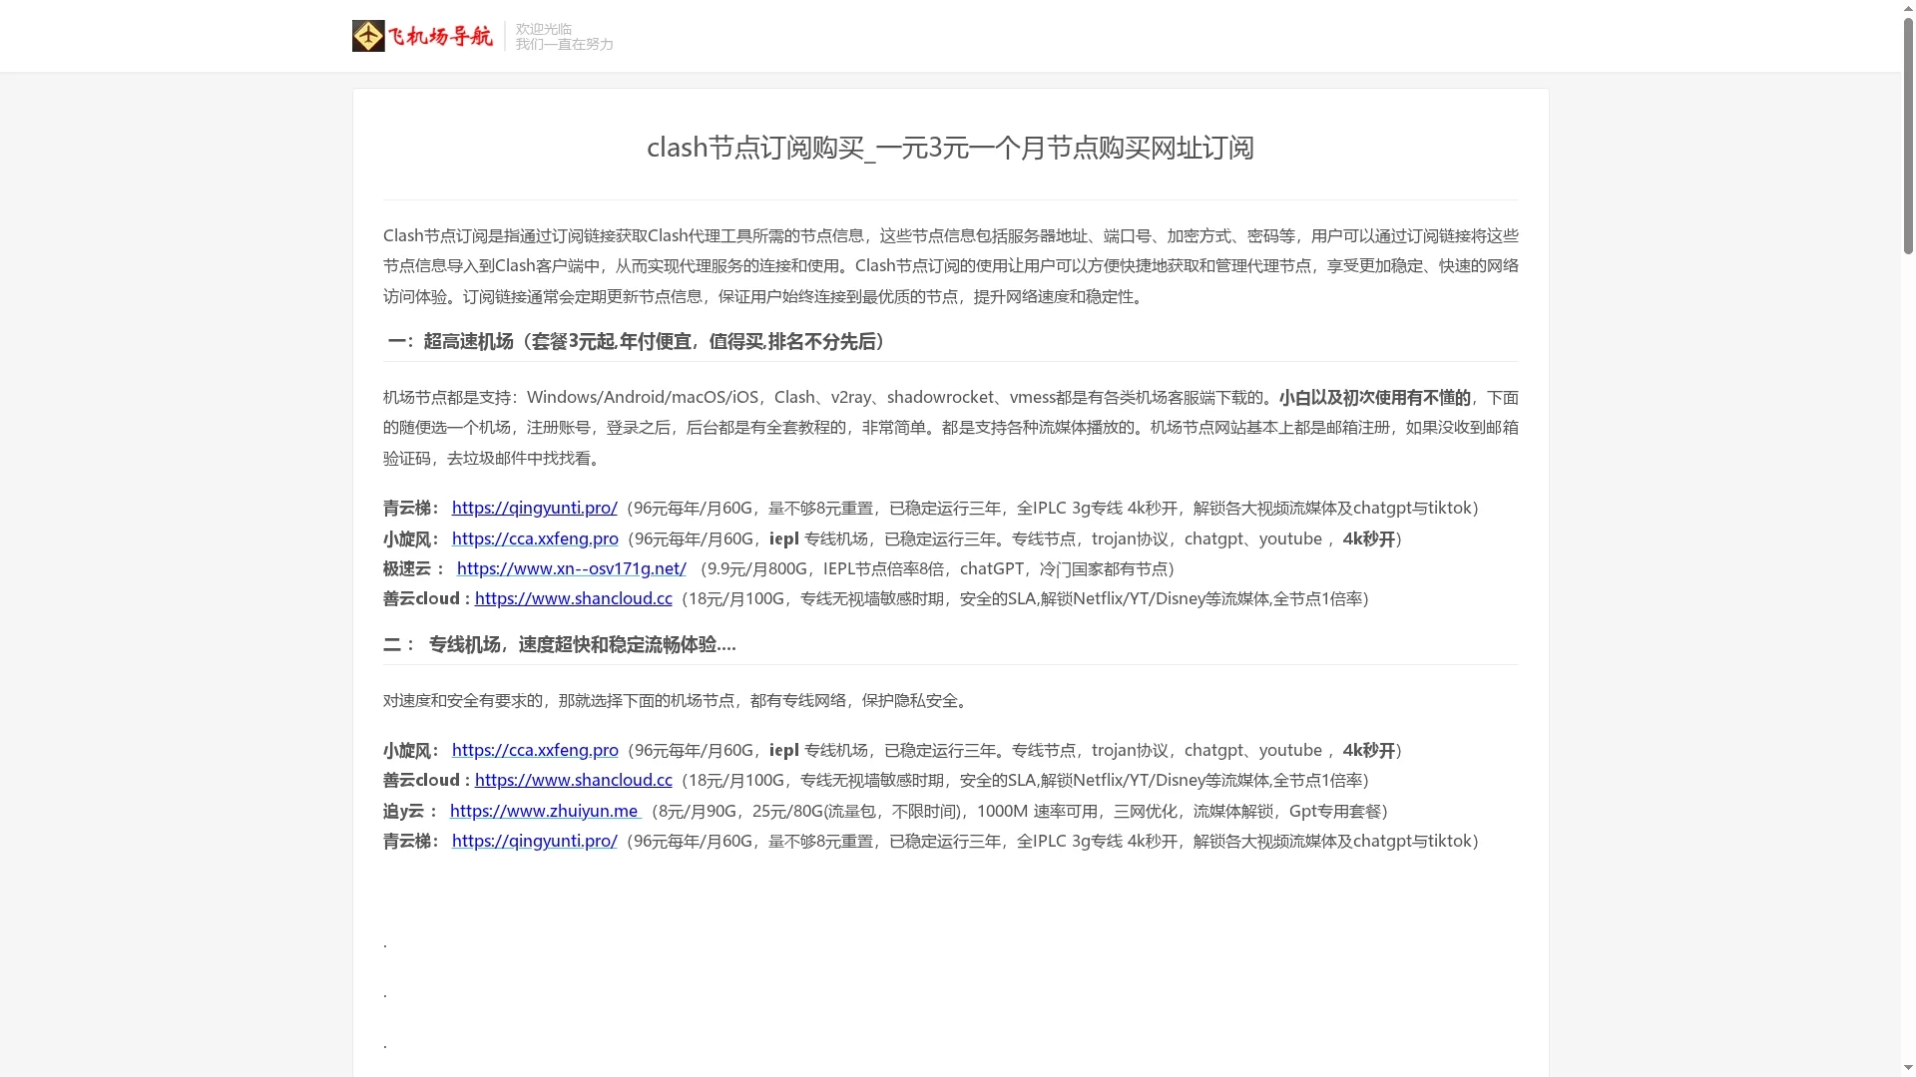Screen dimensions: 1916x1077
Task: Click the 飞机场导航 site logo
Action: tap(423, 36)
